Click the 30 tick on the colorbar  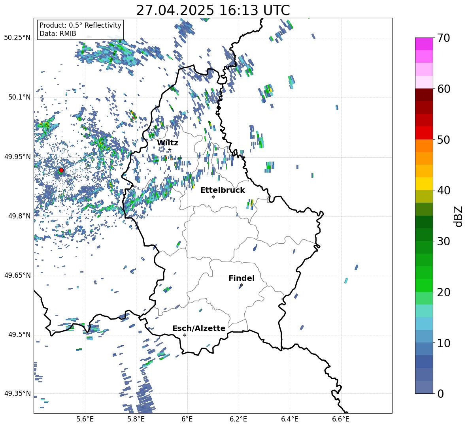444,241
